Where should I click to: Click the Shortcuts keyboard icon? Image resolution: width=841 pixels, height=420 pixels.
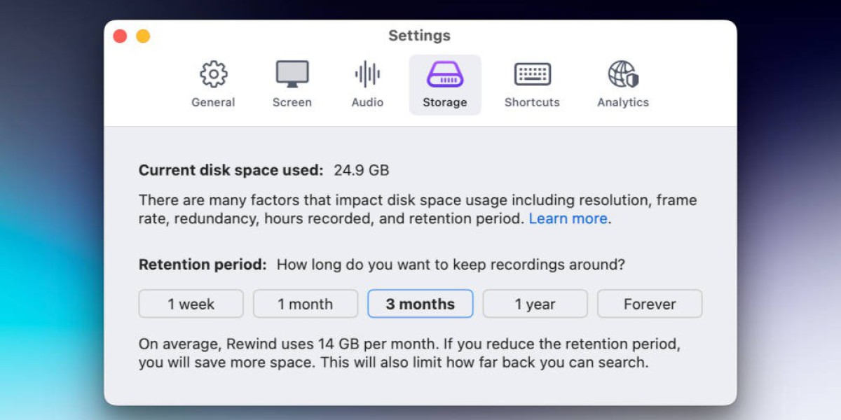coord(533,73)
